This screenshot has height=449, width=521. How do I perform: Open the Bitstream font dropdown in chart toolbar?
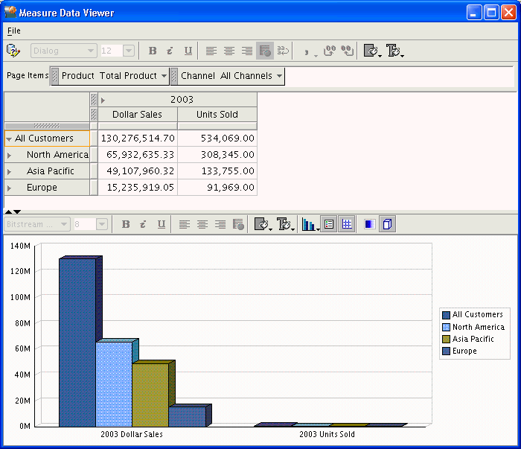(37, 224)
